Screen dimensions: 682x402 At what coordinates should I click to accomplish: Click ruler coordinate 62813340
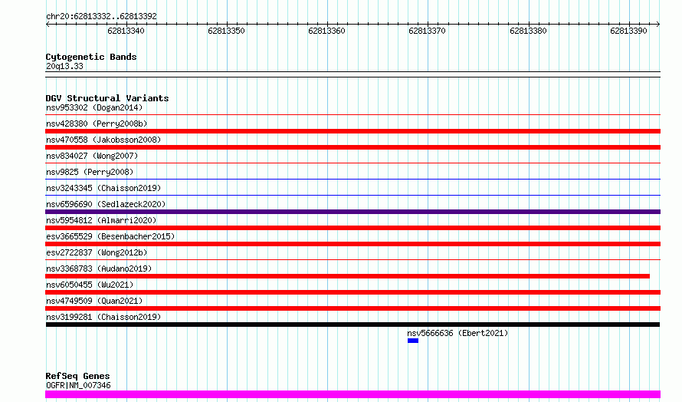[126, 31]
